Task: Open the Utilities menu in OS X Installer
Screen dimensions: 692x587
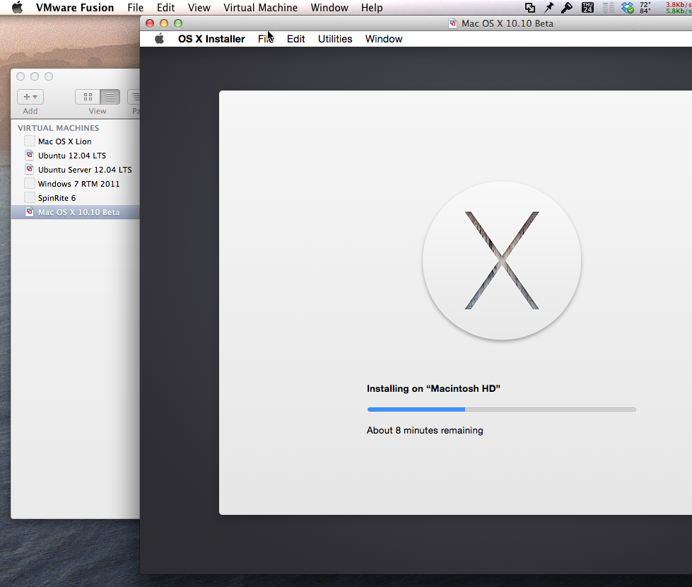Action: point(335,39)
